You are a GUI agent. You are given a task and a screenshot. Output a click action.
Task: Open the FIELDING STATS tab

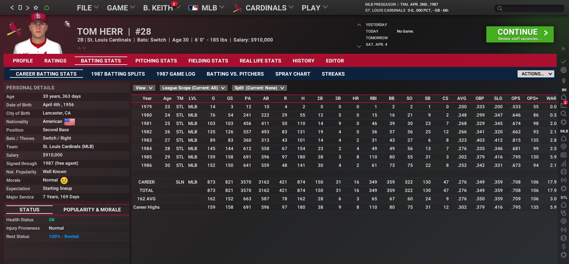coord(208,61)
